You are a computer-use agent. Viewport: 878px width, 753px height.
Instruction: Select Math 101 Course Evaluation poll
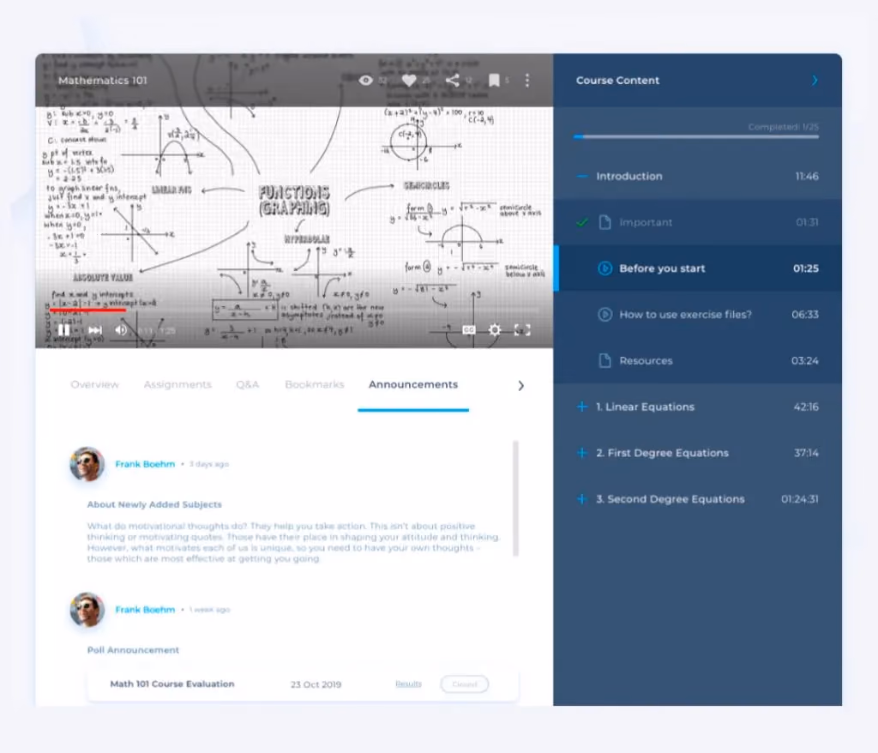(172, 684)
